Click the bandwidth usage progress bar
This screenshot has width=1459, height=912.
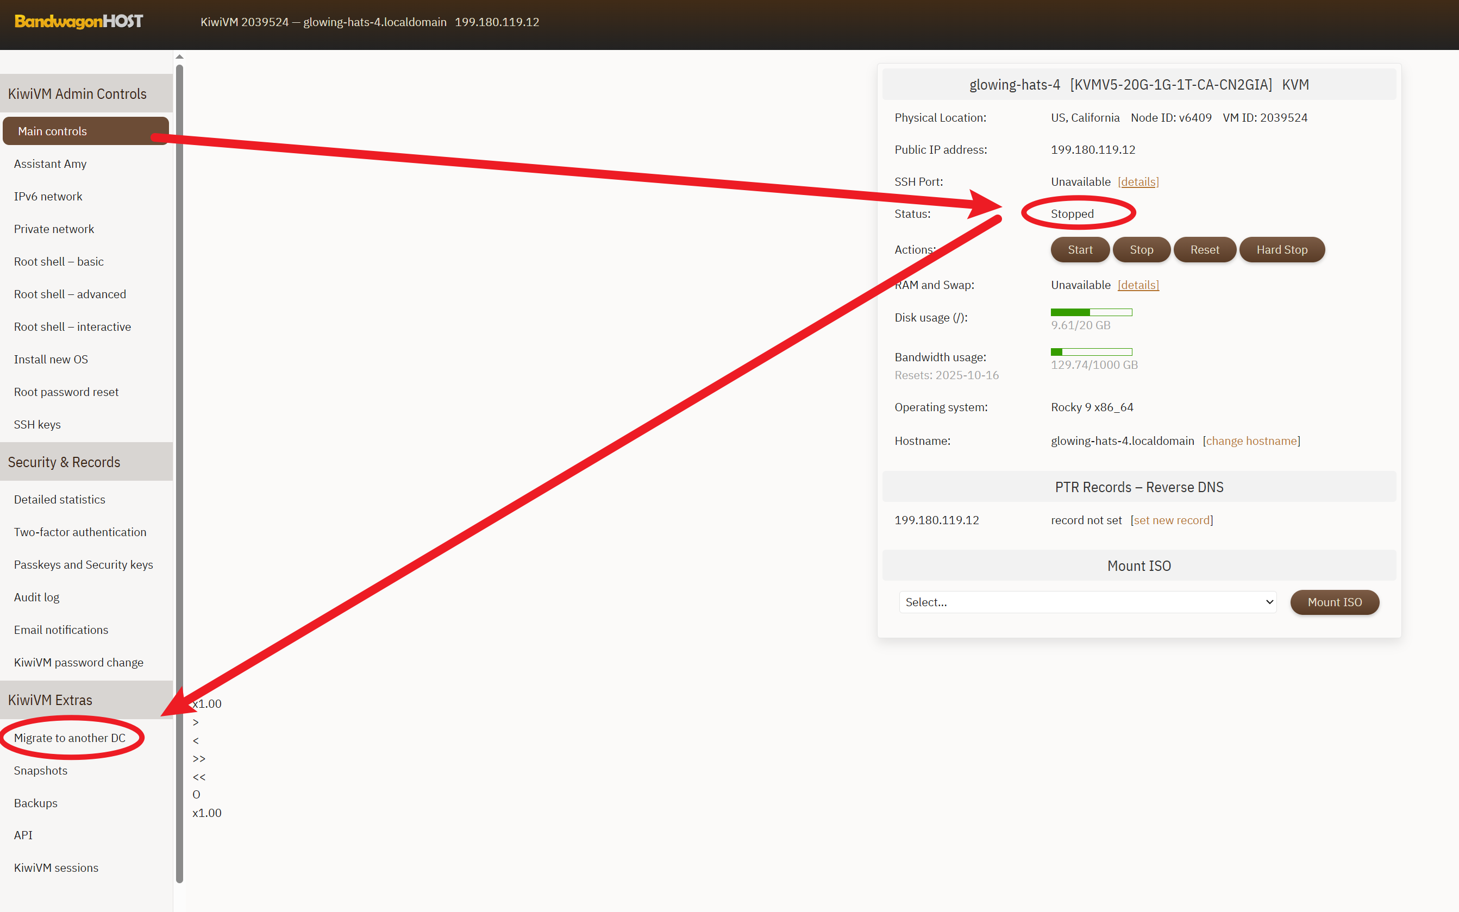point(1091,351)
